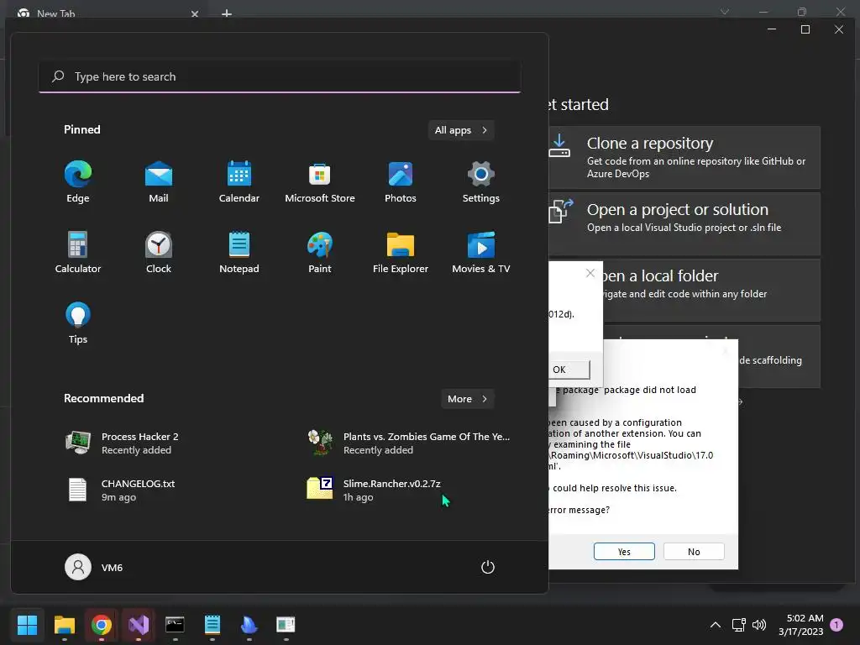
Task: Open the volume control tray icon
Action: click(759, 625)
